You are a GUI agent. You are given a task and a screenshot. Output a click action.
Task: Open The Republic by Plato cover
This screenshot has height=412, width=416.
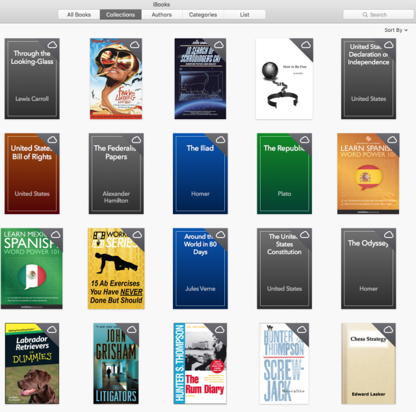285,174
